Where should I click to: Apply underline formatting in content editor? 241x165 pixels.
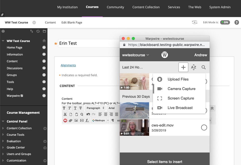coord(75,108)
